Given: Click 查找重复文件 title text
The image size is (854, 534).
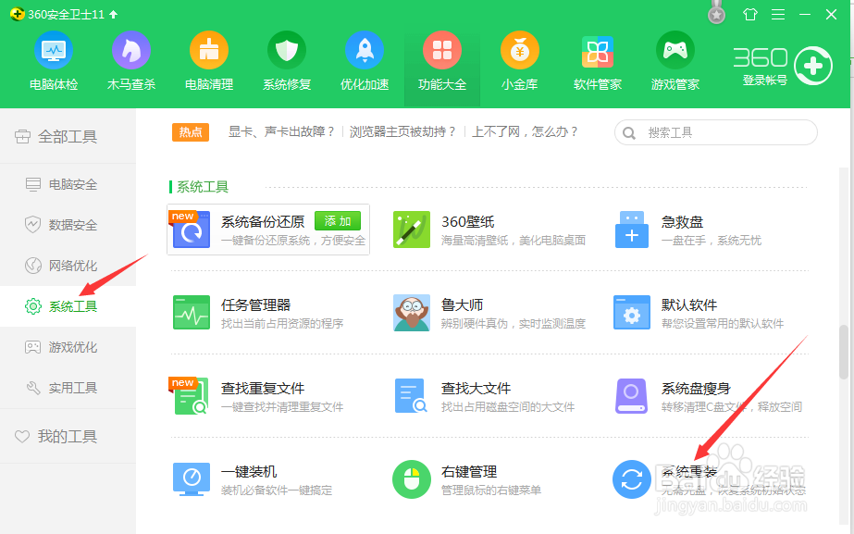Looking at the screenshot, I should point(263,388).
